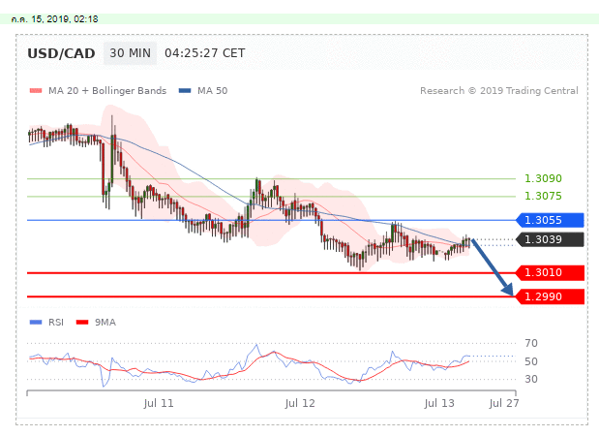Click the MA 20 Bollinger Bands pink swatch
This screenshot has width=599, height=436.
tap(36, 91)
